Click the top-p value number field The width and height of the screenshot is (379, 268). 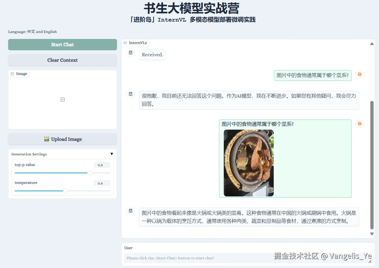(102, 165)
